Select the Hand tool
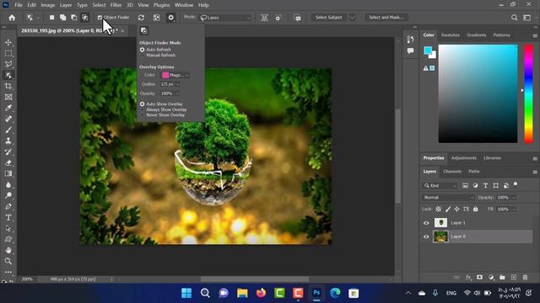The height and width of the screenshot is (303, 540). pyautogui.click(x=8, y=250)
